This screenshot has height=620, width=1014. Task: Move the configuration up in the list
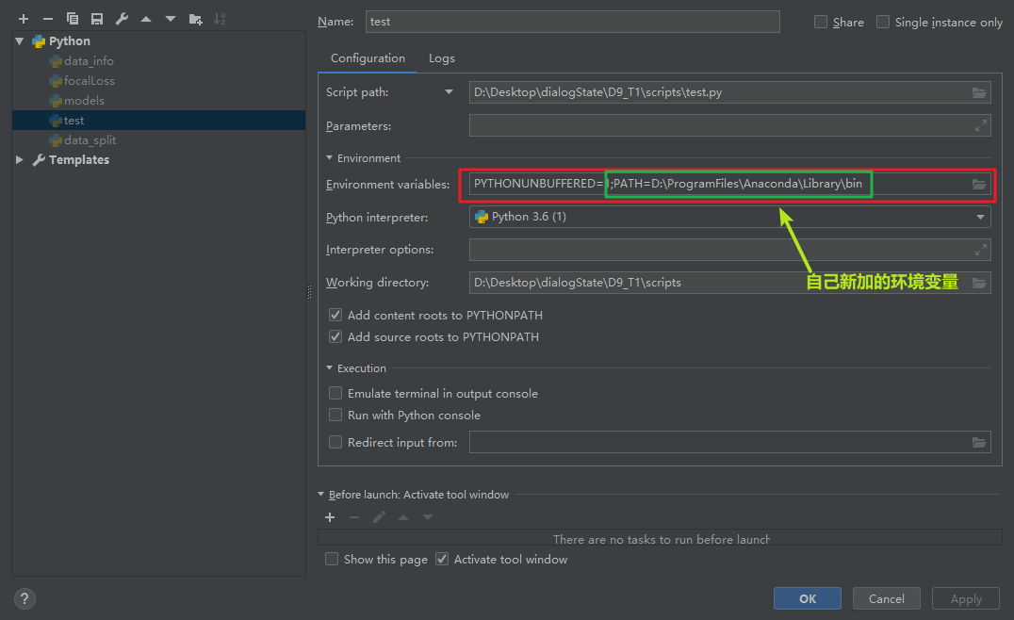coord(146,20)
